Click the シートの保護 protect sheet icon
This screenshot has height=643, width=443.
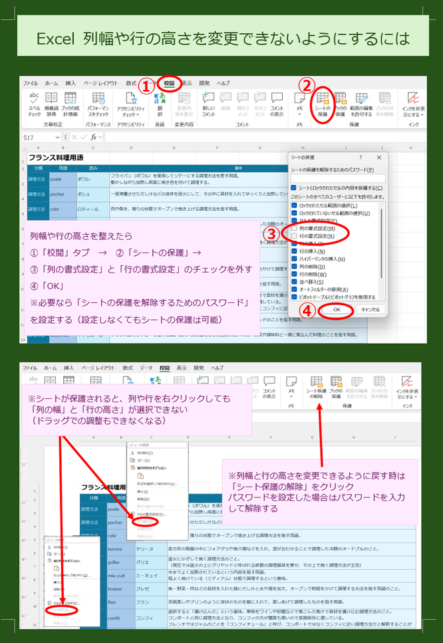323,104
